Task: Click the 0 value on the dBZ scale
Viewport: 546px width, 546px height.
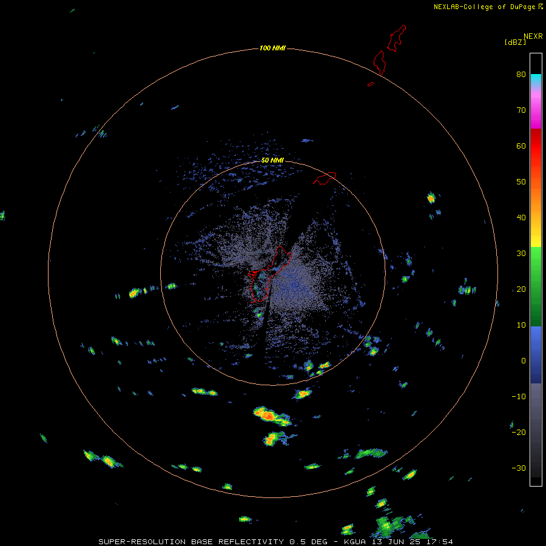Action: click(x=524, y=361)
